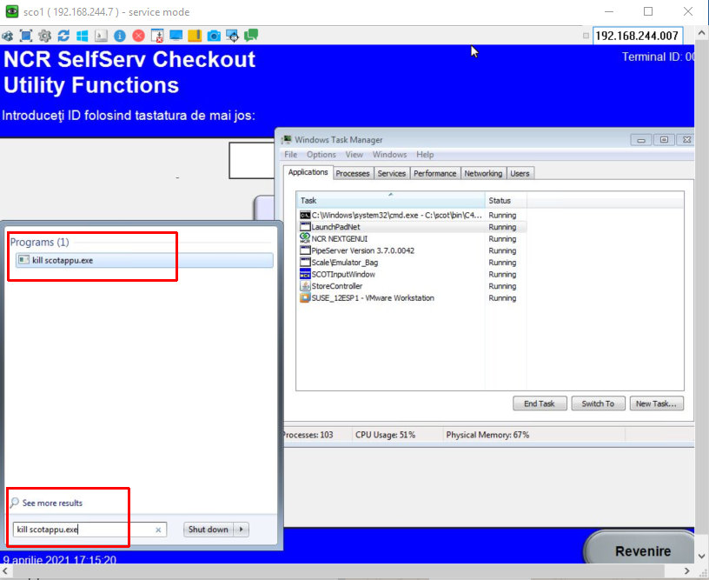Click the End Task button

[540, 403]
